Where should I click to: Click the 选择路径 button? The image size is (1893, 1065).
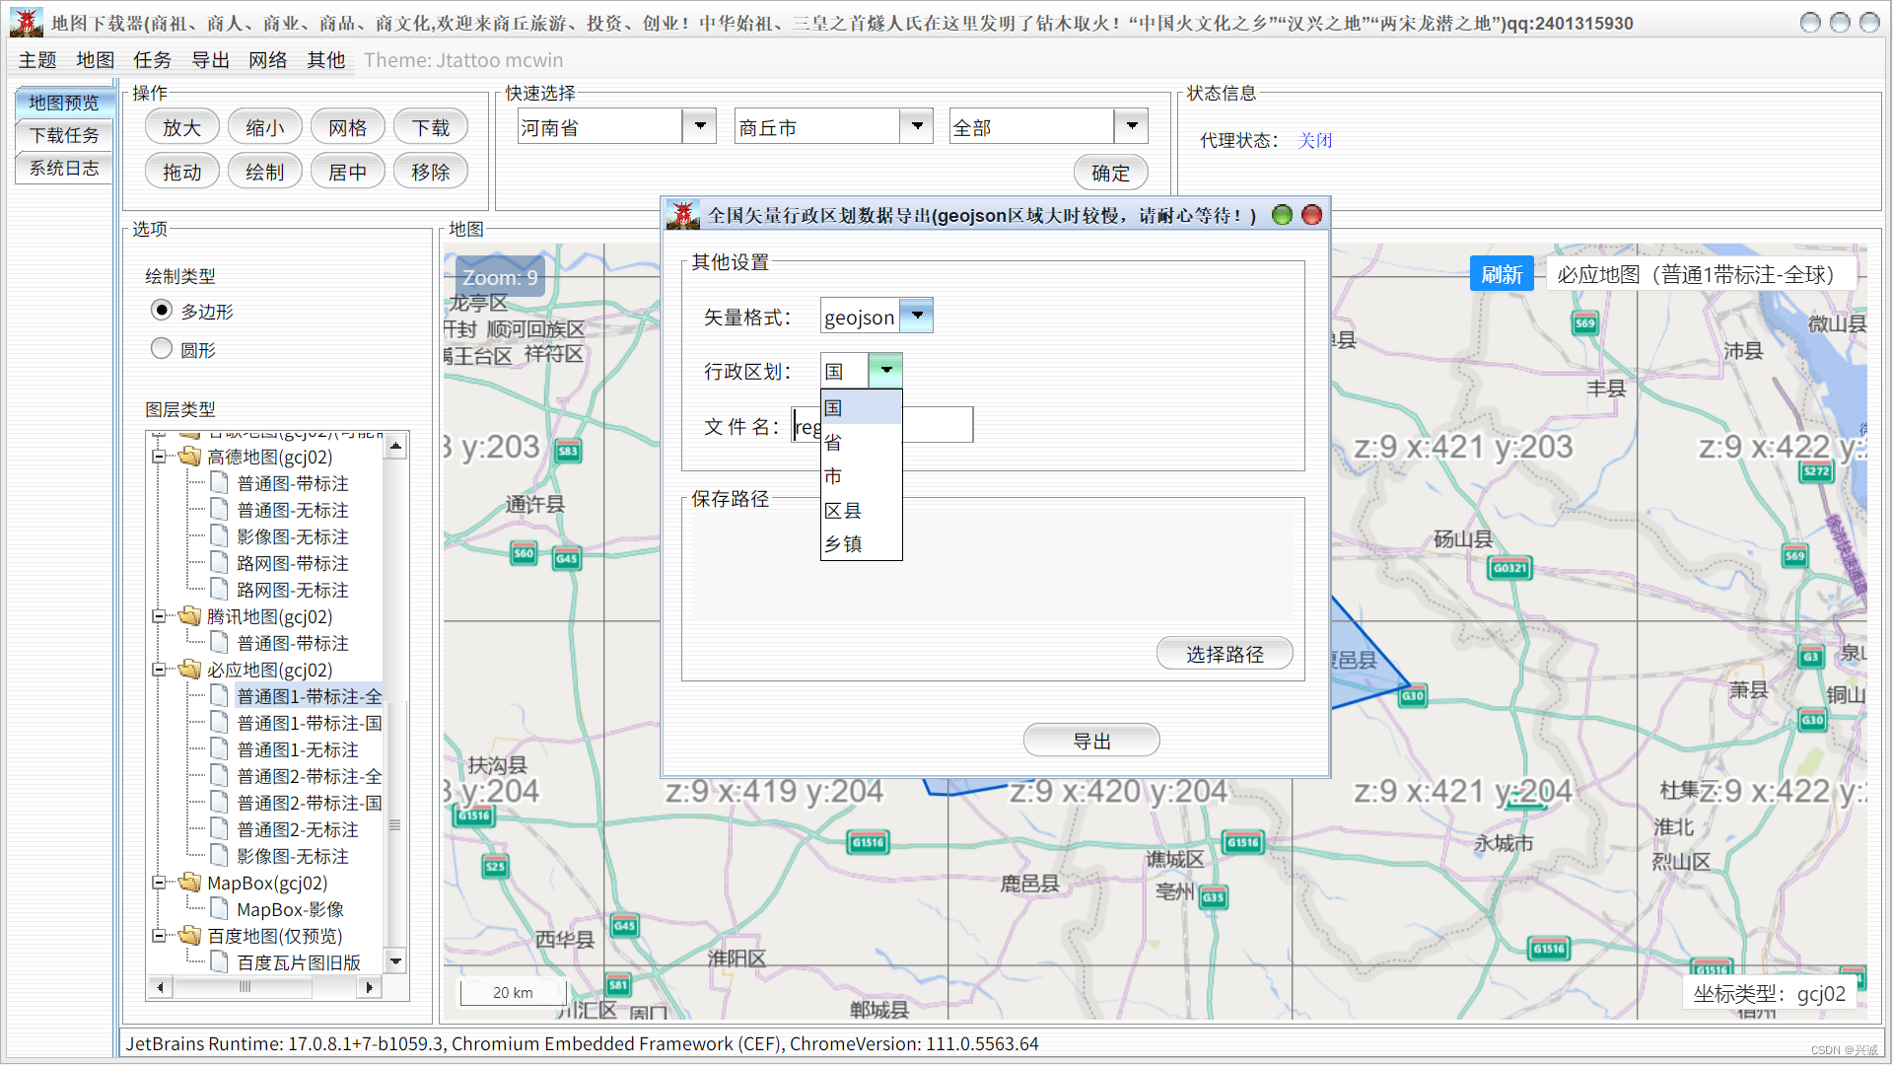click(1224, 655)
